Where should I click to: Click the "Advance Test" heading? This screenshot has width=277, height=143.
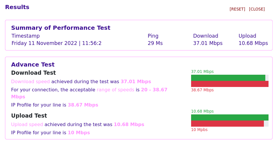click(x=33, y=65)
